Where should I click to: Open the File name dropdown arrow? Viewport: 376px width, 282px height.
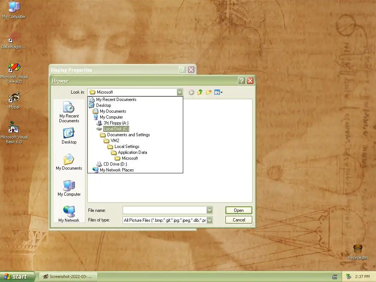coord(209,210)
